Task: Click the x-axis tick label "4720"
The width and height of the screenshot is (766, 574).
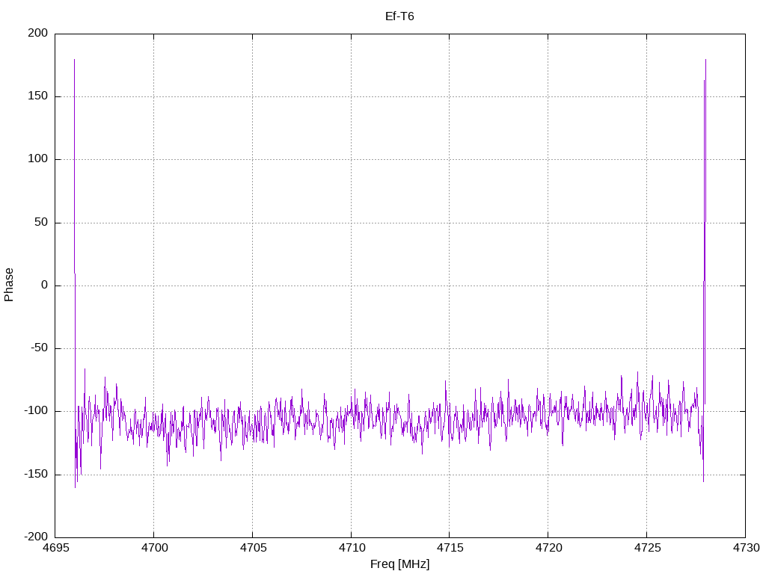Action: pyautogui.click(x=548, y=548)
